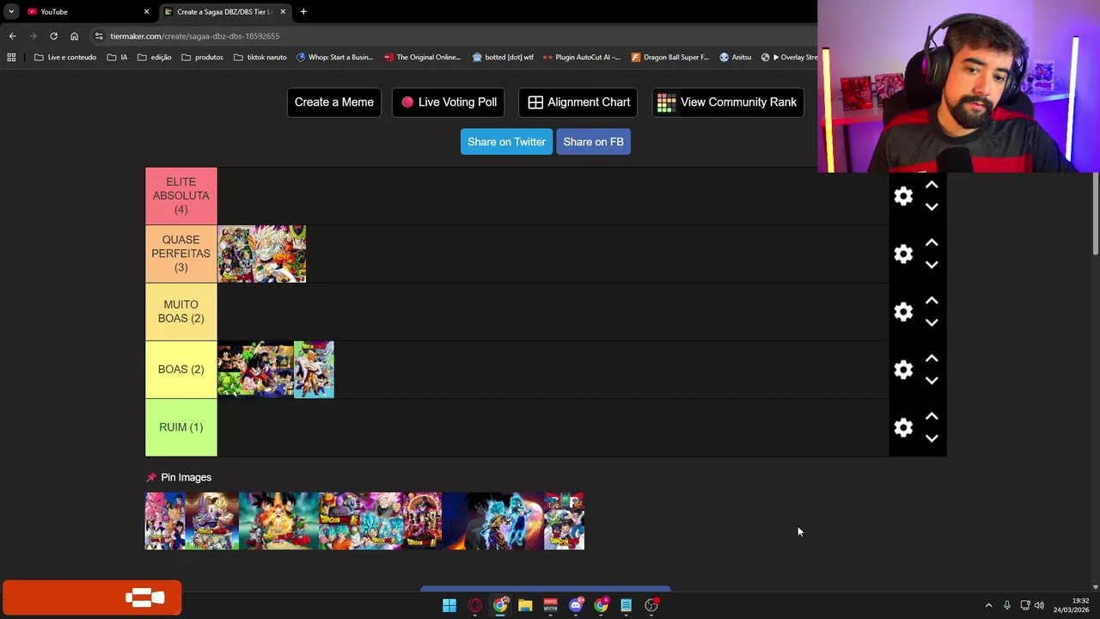
Task: Open settings gear for ELITE ABSOLUTA tier
Action: [x=903, y=196]
